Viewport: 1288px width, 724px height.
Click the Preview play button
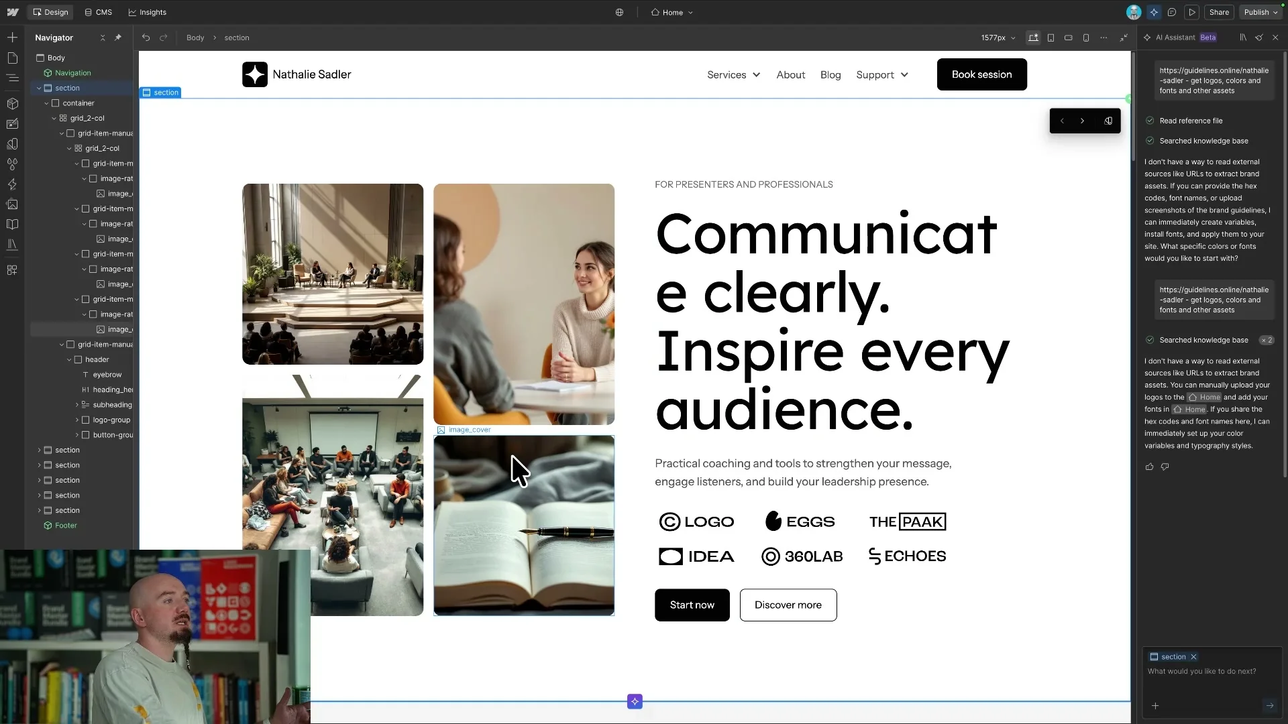point(1191,12)
